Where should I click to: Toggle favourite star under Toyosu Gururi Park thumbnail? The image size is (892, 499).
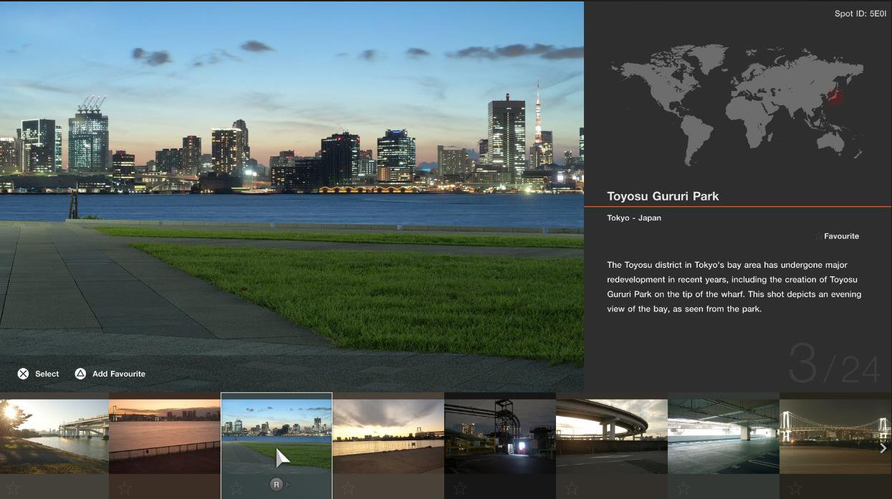point(236,489)
